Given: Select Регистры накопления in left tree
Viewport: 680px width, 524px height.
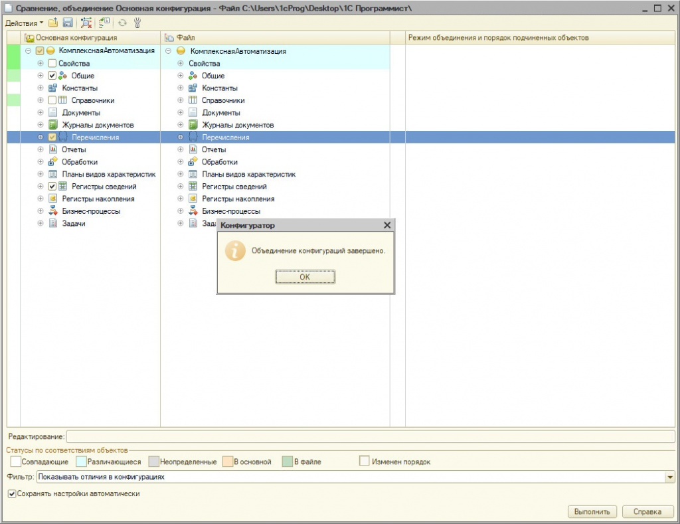Looking at the screenshot, I should (x=98, y=199).
